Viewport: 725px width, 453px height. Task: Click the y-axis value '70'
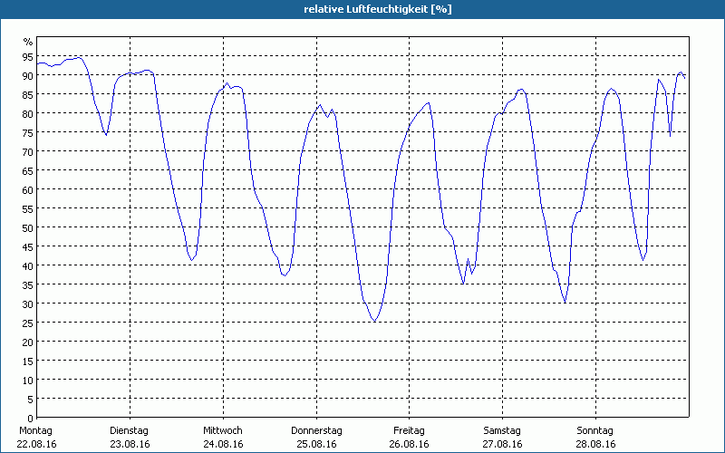click(28, 151)
